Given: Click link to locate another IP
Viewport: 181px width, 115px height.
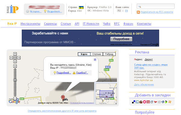Looking at the screenshot, I should tap(62, 111).
